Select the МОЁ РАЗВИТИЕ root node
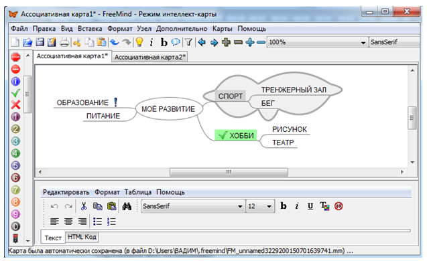 point(169,108)
